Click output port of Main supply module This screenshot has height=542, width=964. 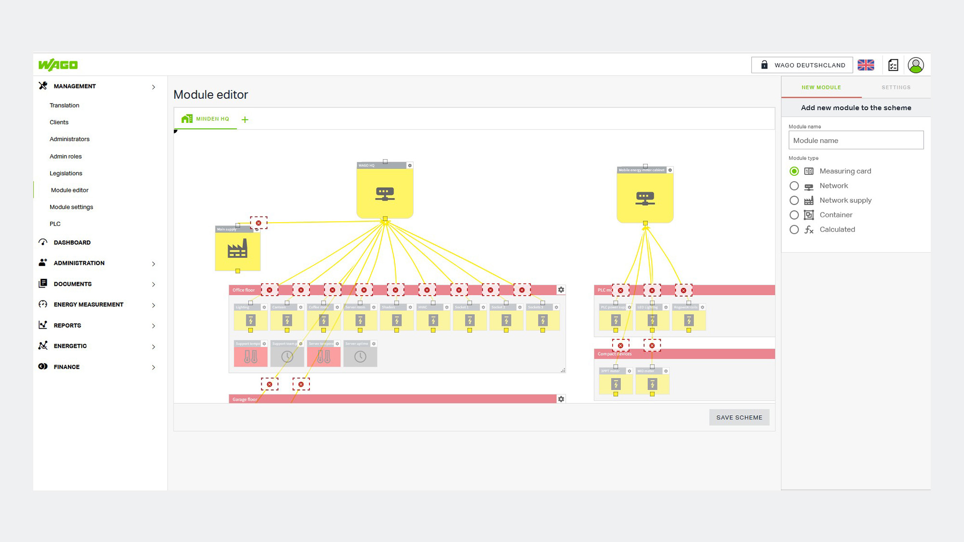tap(238, 271)
